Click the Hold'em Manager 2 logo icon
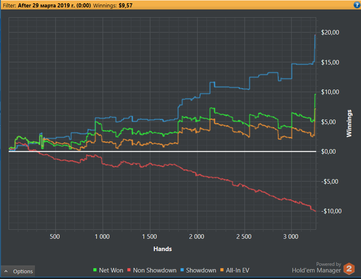 tap(349, 269)
